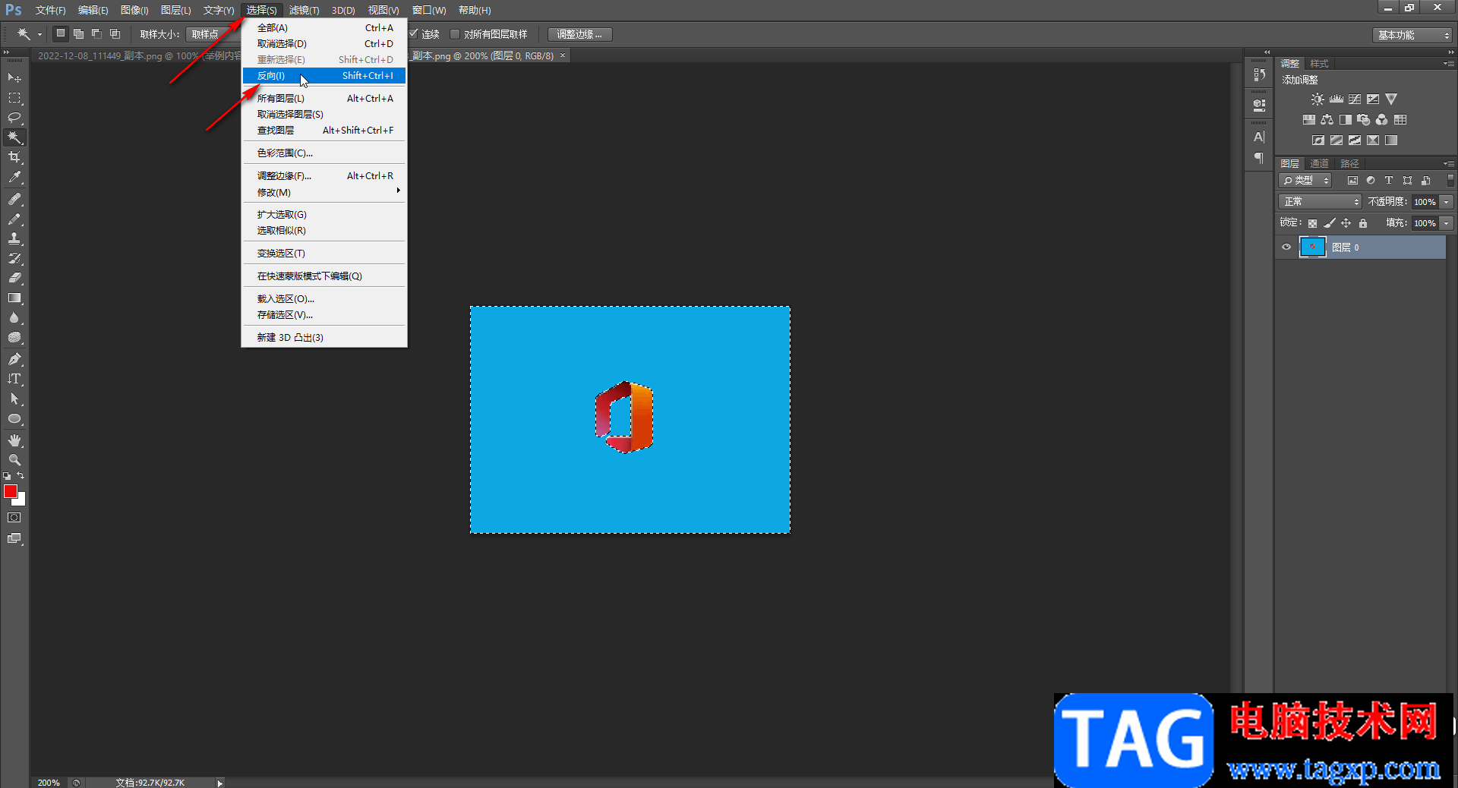Select the Eraser tool

point(14,278)
